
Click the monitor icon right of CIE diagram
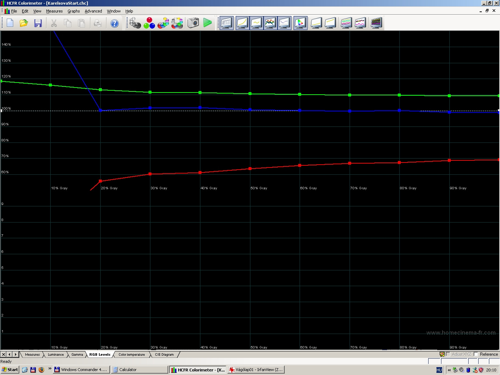click(x=316, y=23)
